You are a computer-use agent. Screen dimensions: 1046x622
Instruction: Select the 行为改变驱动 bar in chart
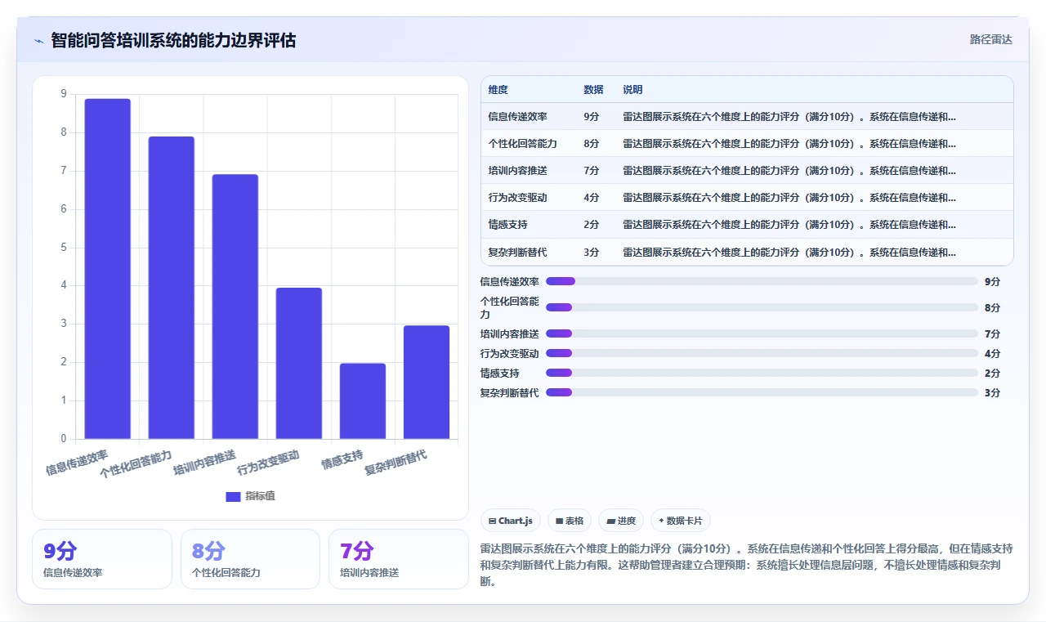coord(299,363)
